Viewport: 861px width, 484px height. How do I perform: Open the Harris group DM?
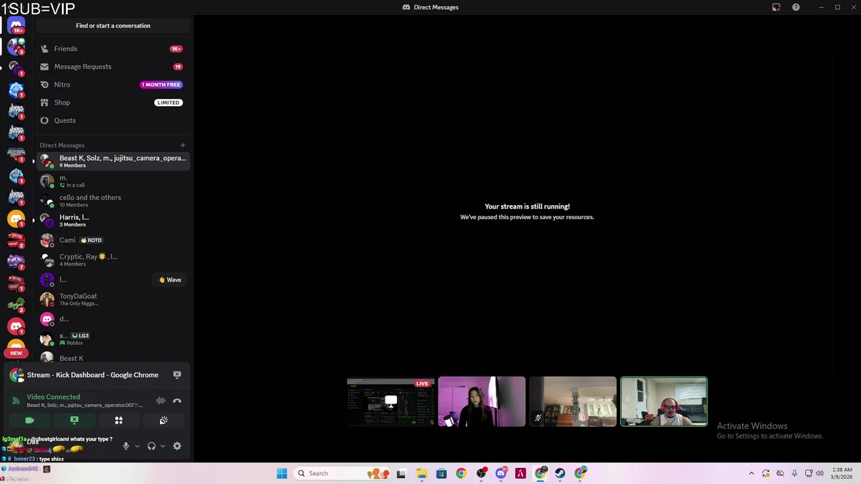(x=112, y=220)
